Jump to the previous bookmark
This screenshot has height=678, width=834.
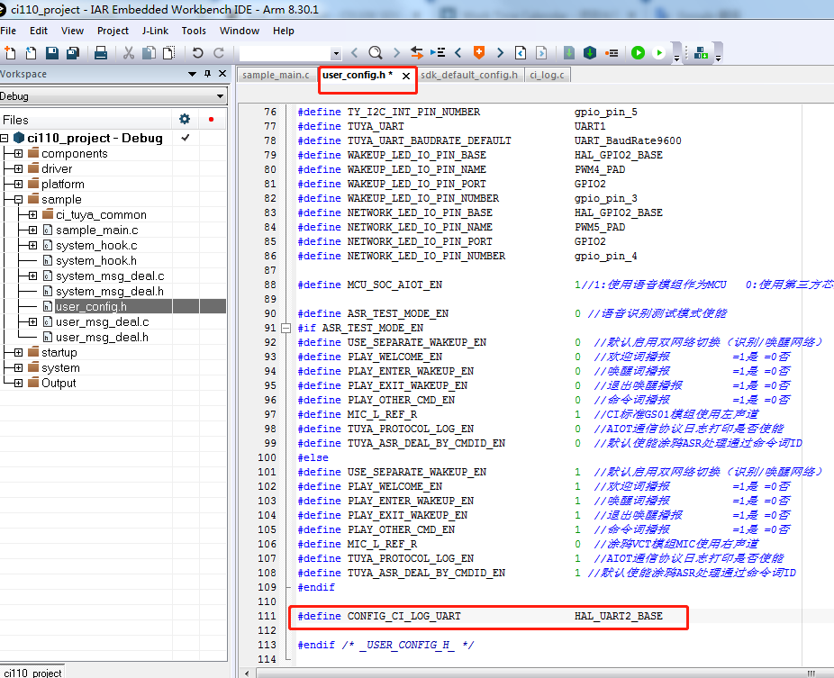click(458, 52)
